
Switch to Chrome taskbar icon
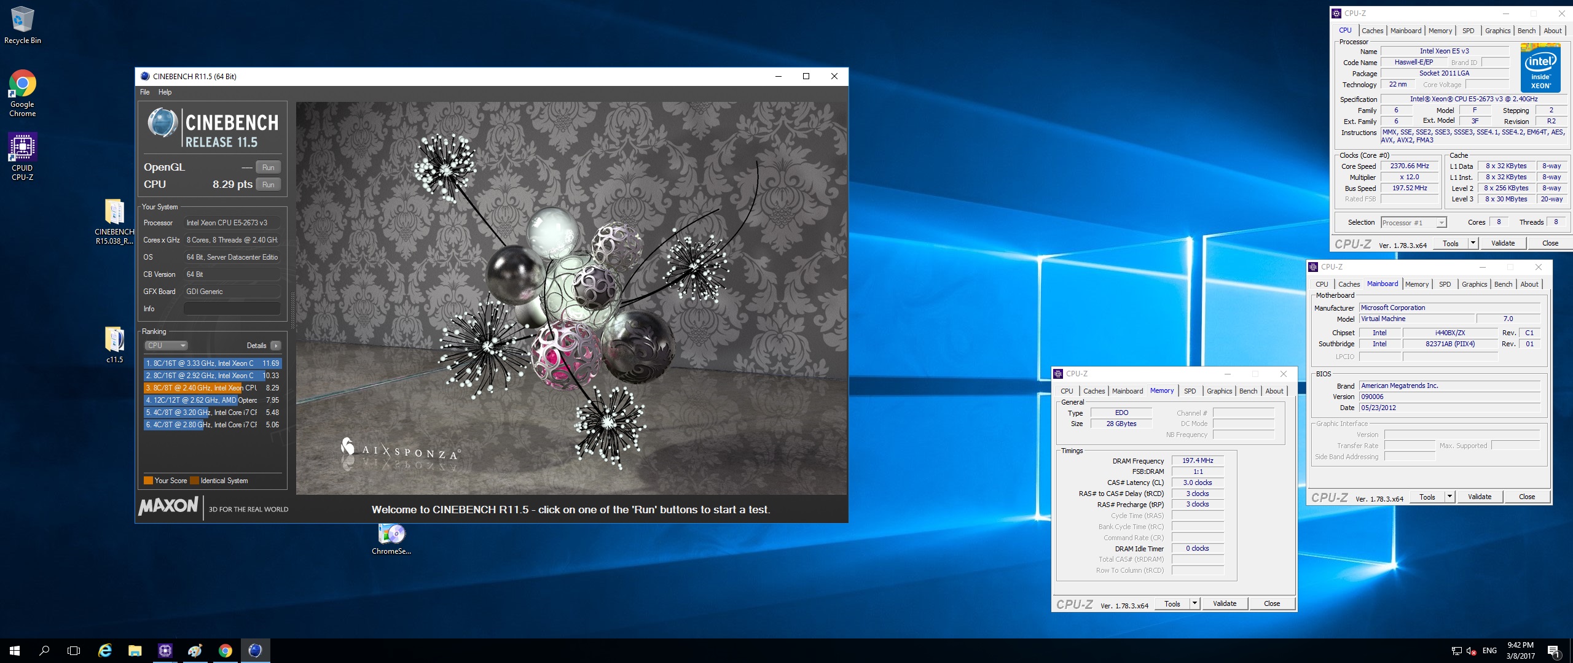[225, 651]
